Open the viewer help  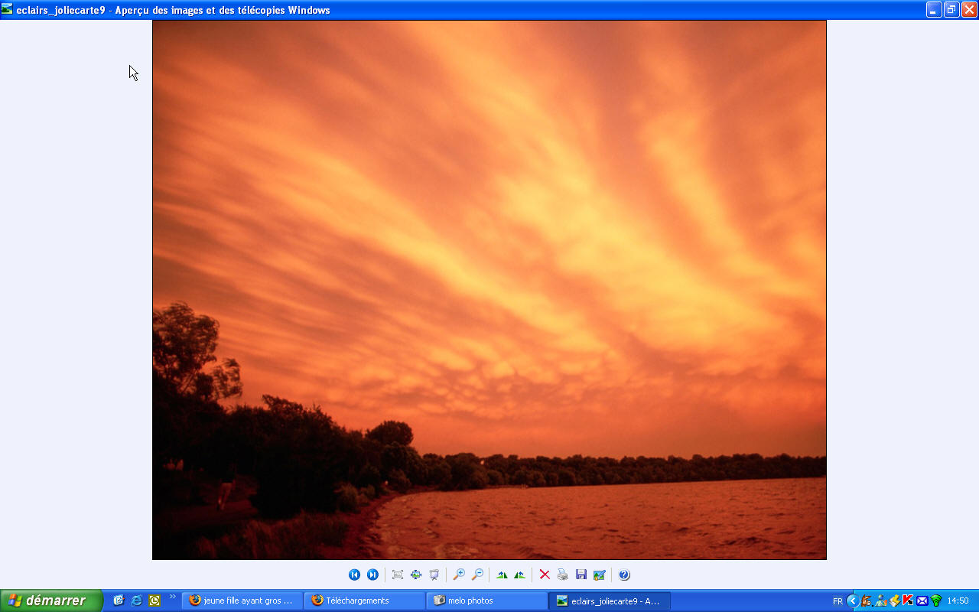coord(624,575)
